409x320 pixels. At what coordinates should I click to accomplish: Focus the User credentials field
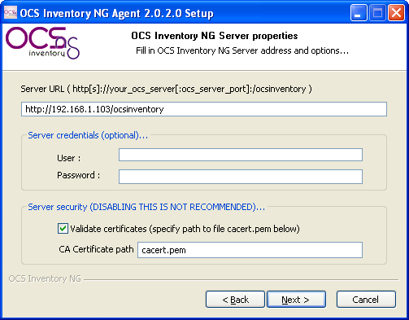pyautogui.click(x=241, y=155)
